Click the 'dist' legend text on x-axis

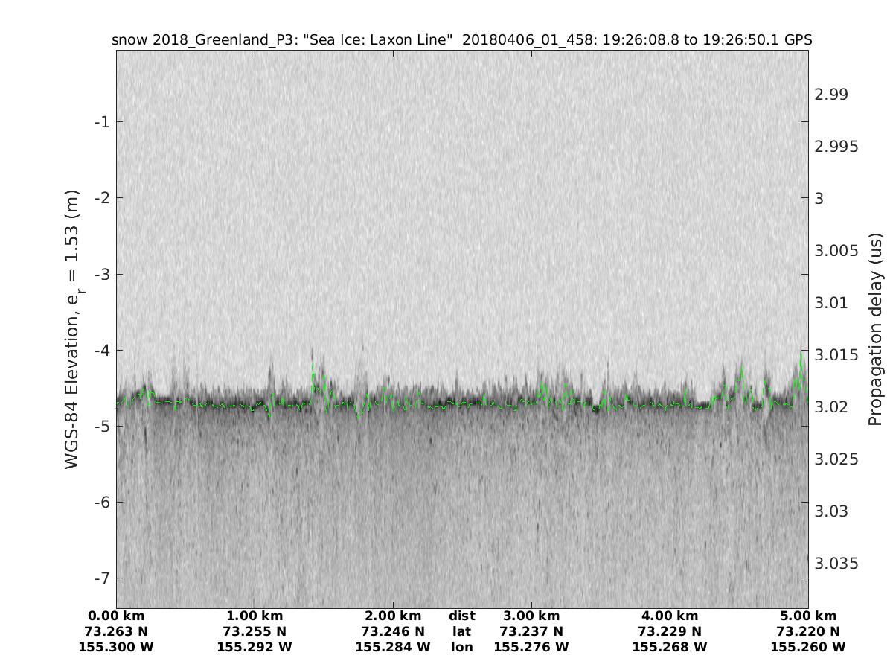pyautogui.click(x=461, y=616)
